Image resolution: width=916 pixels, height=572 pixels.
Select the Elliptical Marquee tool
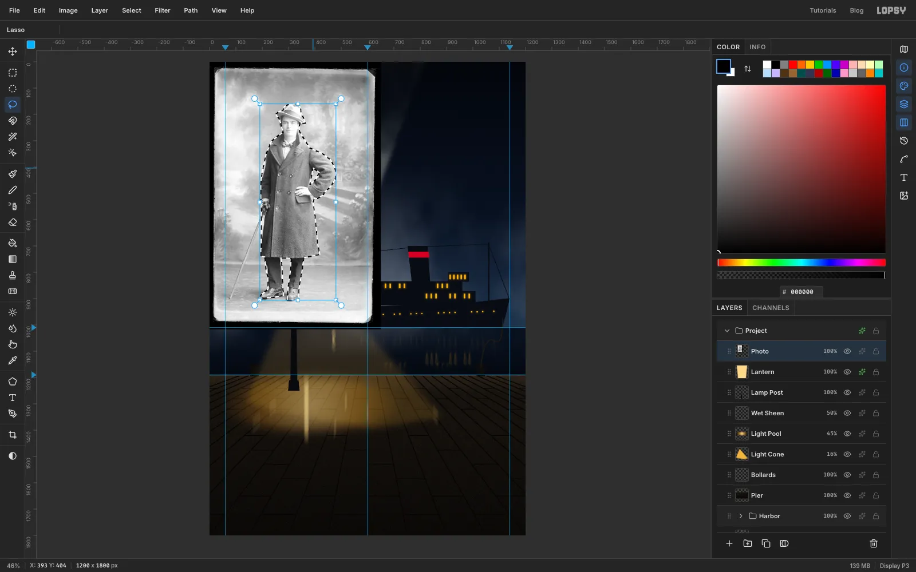[x=13, y=89]
